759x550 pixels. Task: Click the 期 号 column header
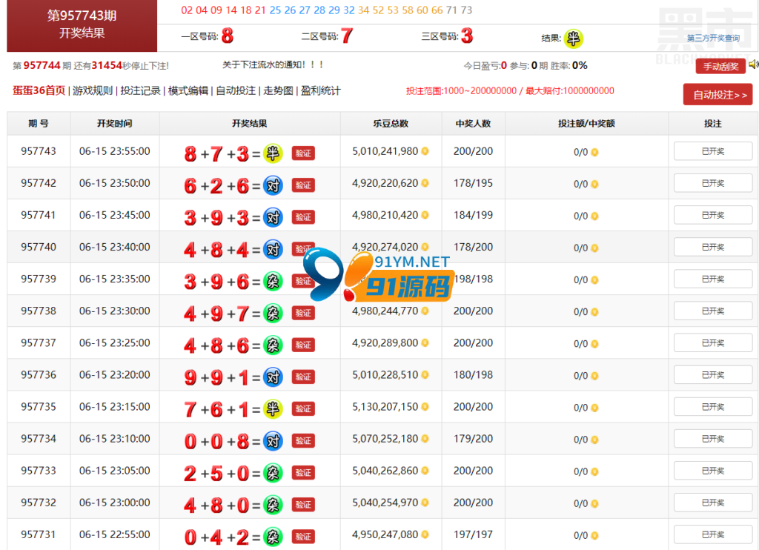click(39, 124)
